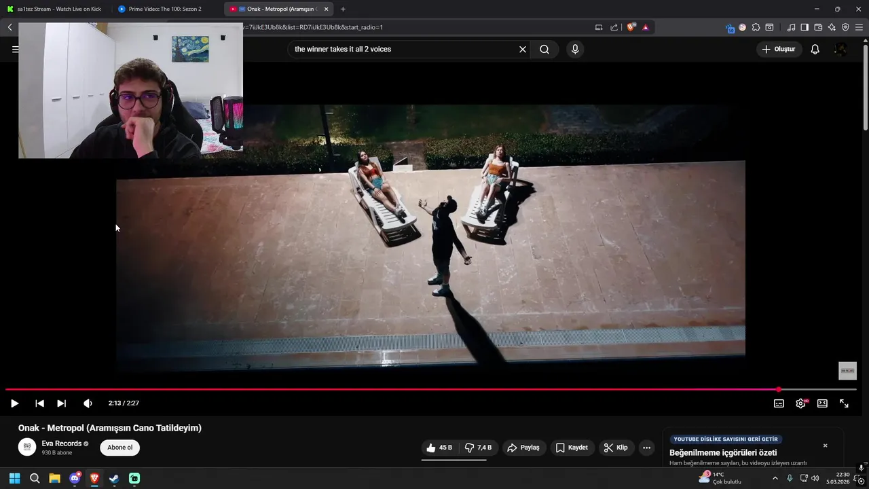Open the Windows taskbar search

35,478
